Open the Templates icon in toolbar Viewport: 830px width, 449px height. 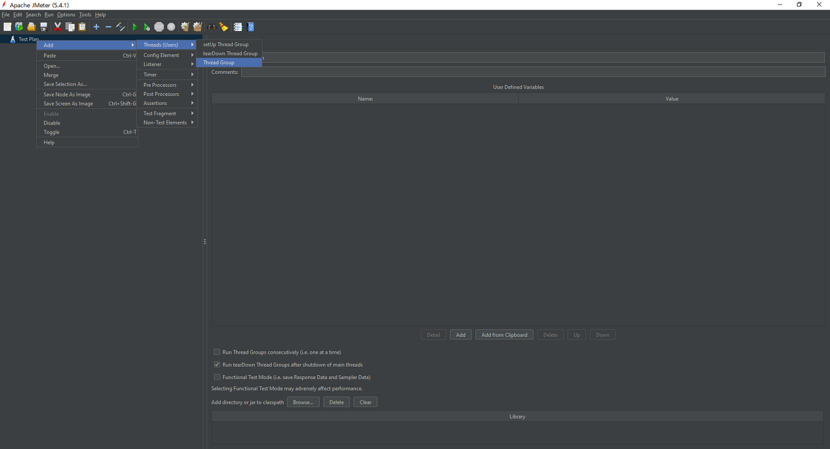[x=19, y=27]
